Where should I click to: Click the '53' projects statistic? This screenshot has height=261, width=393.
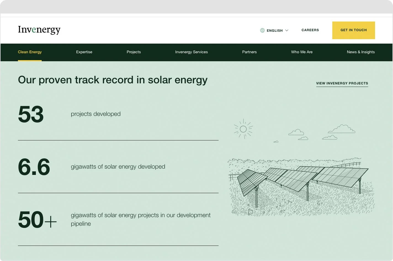31,114
